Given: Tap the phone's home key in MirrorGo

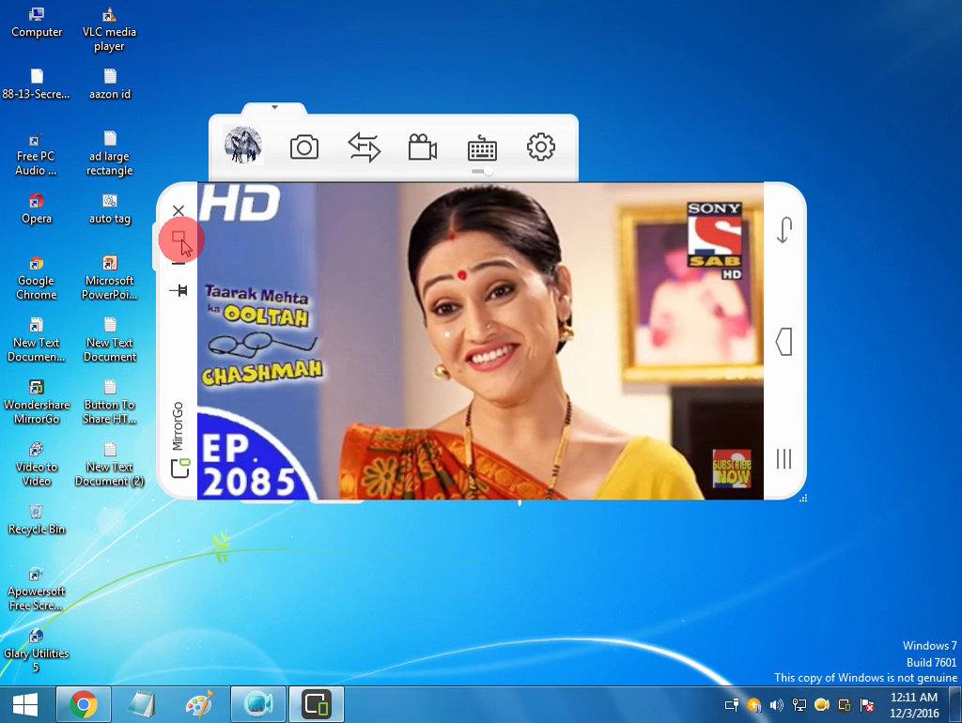Looking at the screenshot, I should [784, 342].
